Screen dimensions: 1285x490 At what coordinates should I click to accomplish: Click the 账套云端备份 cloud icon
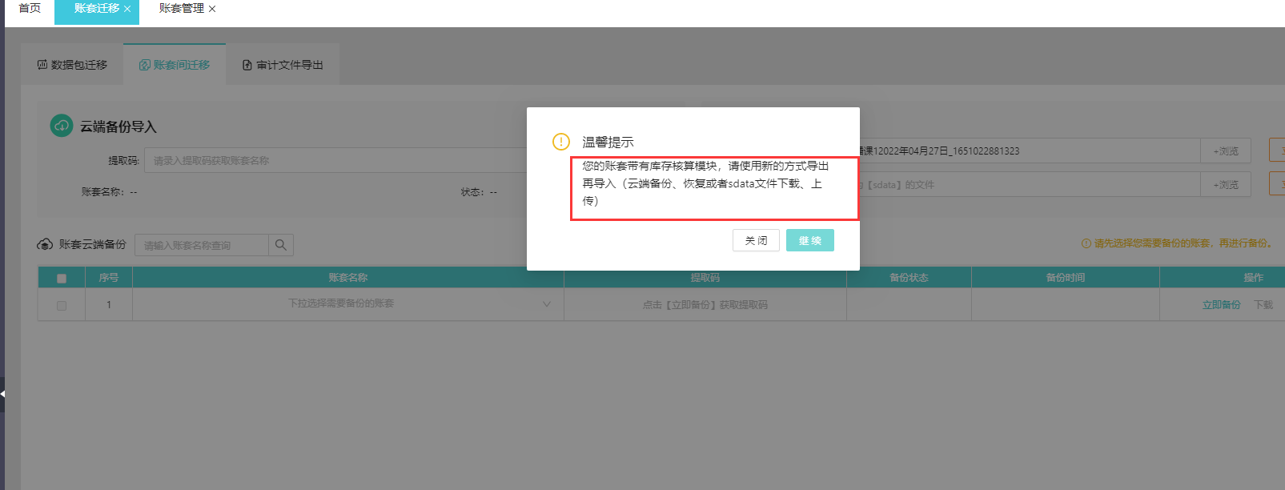(x=45, y=244)
